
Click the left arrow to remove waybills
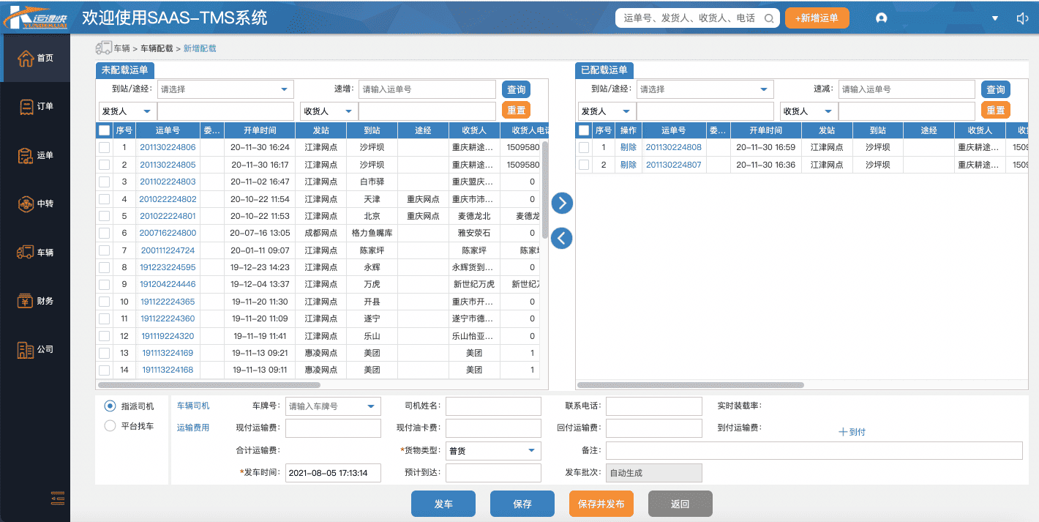click(x=561, y=238)
